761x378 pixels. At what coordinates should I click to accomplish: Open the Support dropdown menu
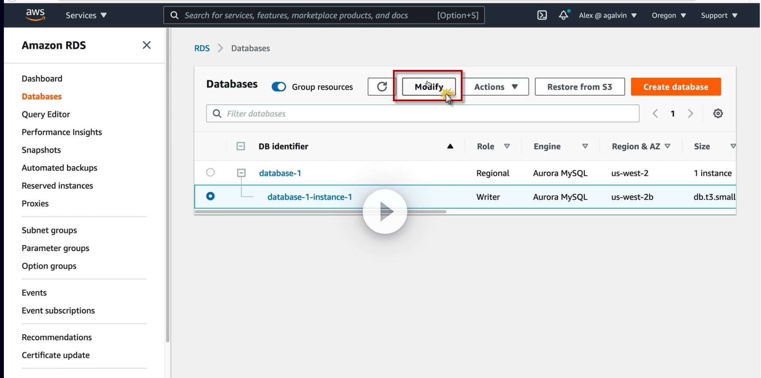click(x=719, y=15)
